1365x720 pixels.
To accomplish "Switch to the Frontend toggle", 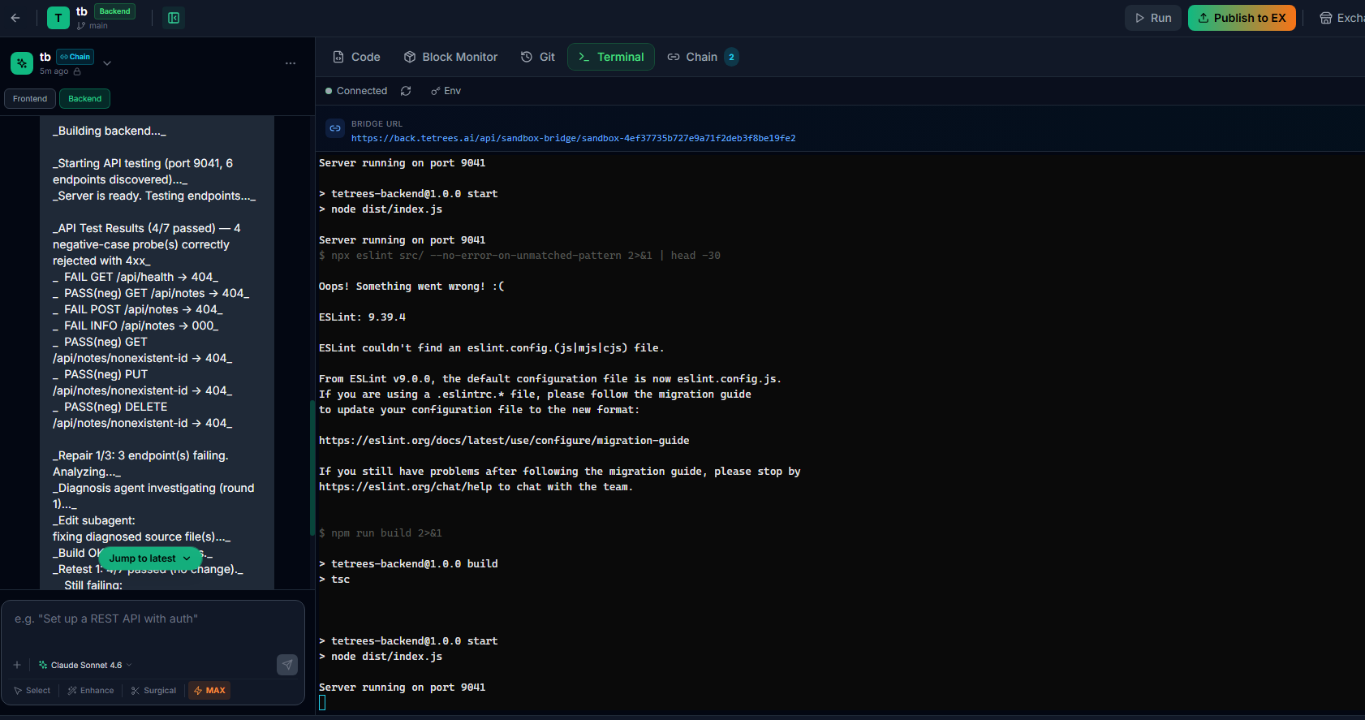I will (30, 98).
